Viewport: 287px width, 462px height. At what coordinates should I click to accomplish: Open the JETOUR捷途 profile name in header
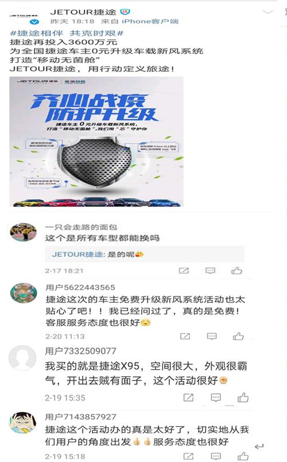tap(83, 12)
